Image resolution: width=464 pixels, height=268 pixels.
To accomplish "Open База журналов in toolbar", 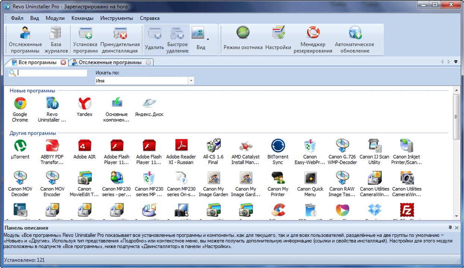I will (56, 40).
